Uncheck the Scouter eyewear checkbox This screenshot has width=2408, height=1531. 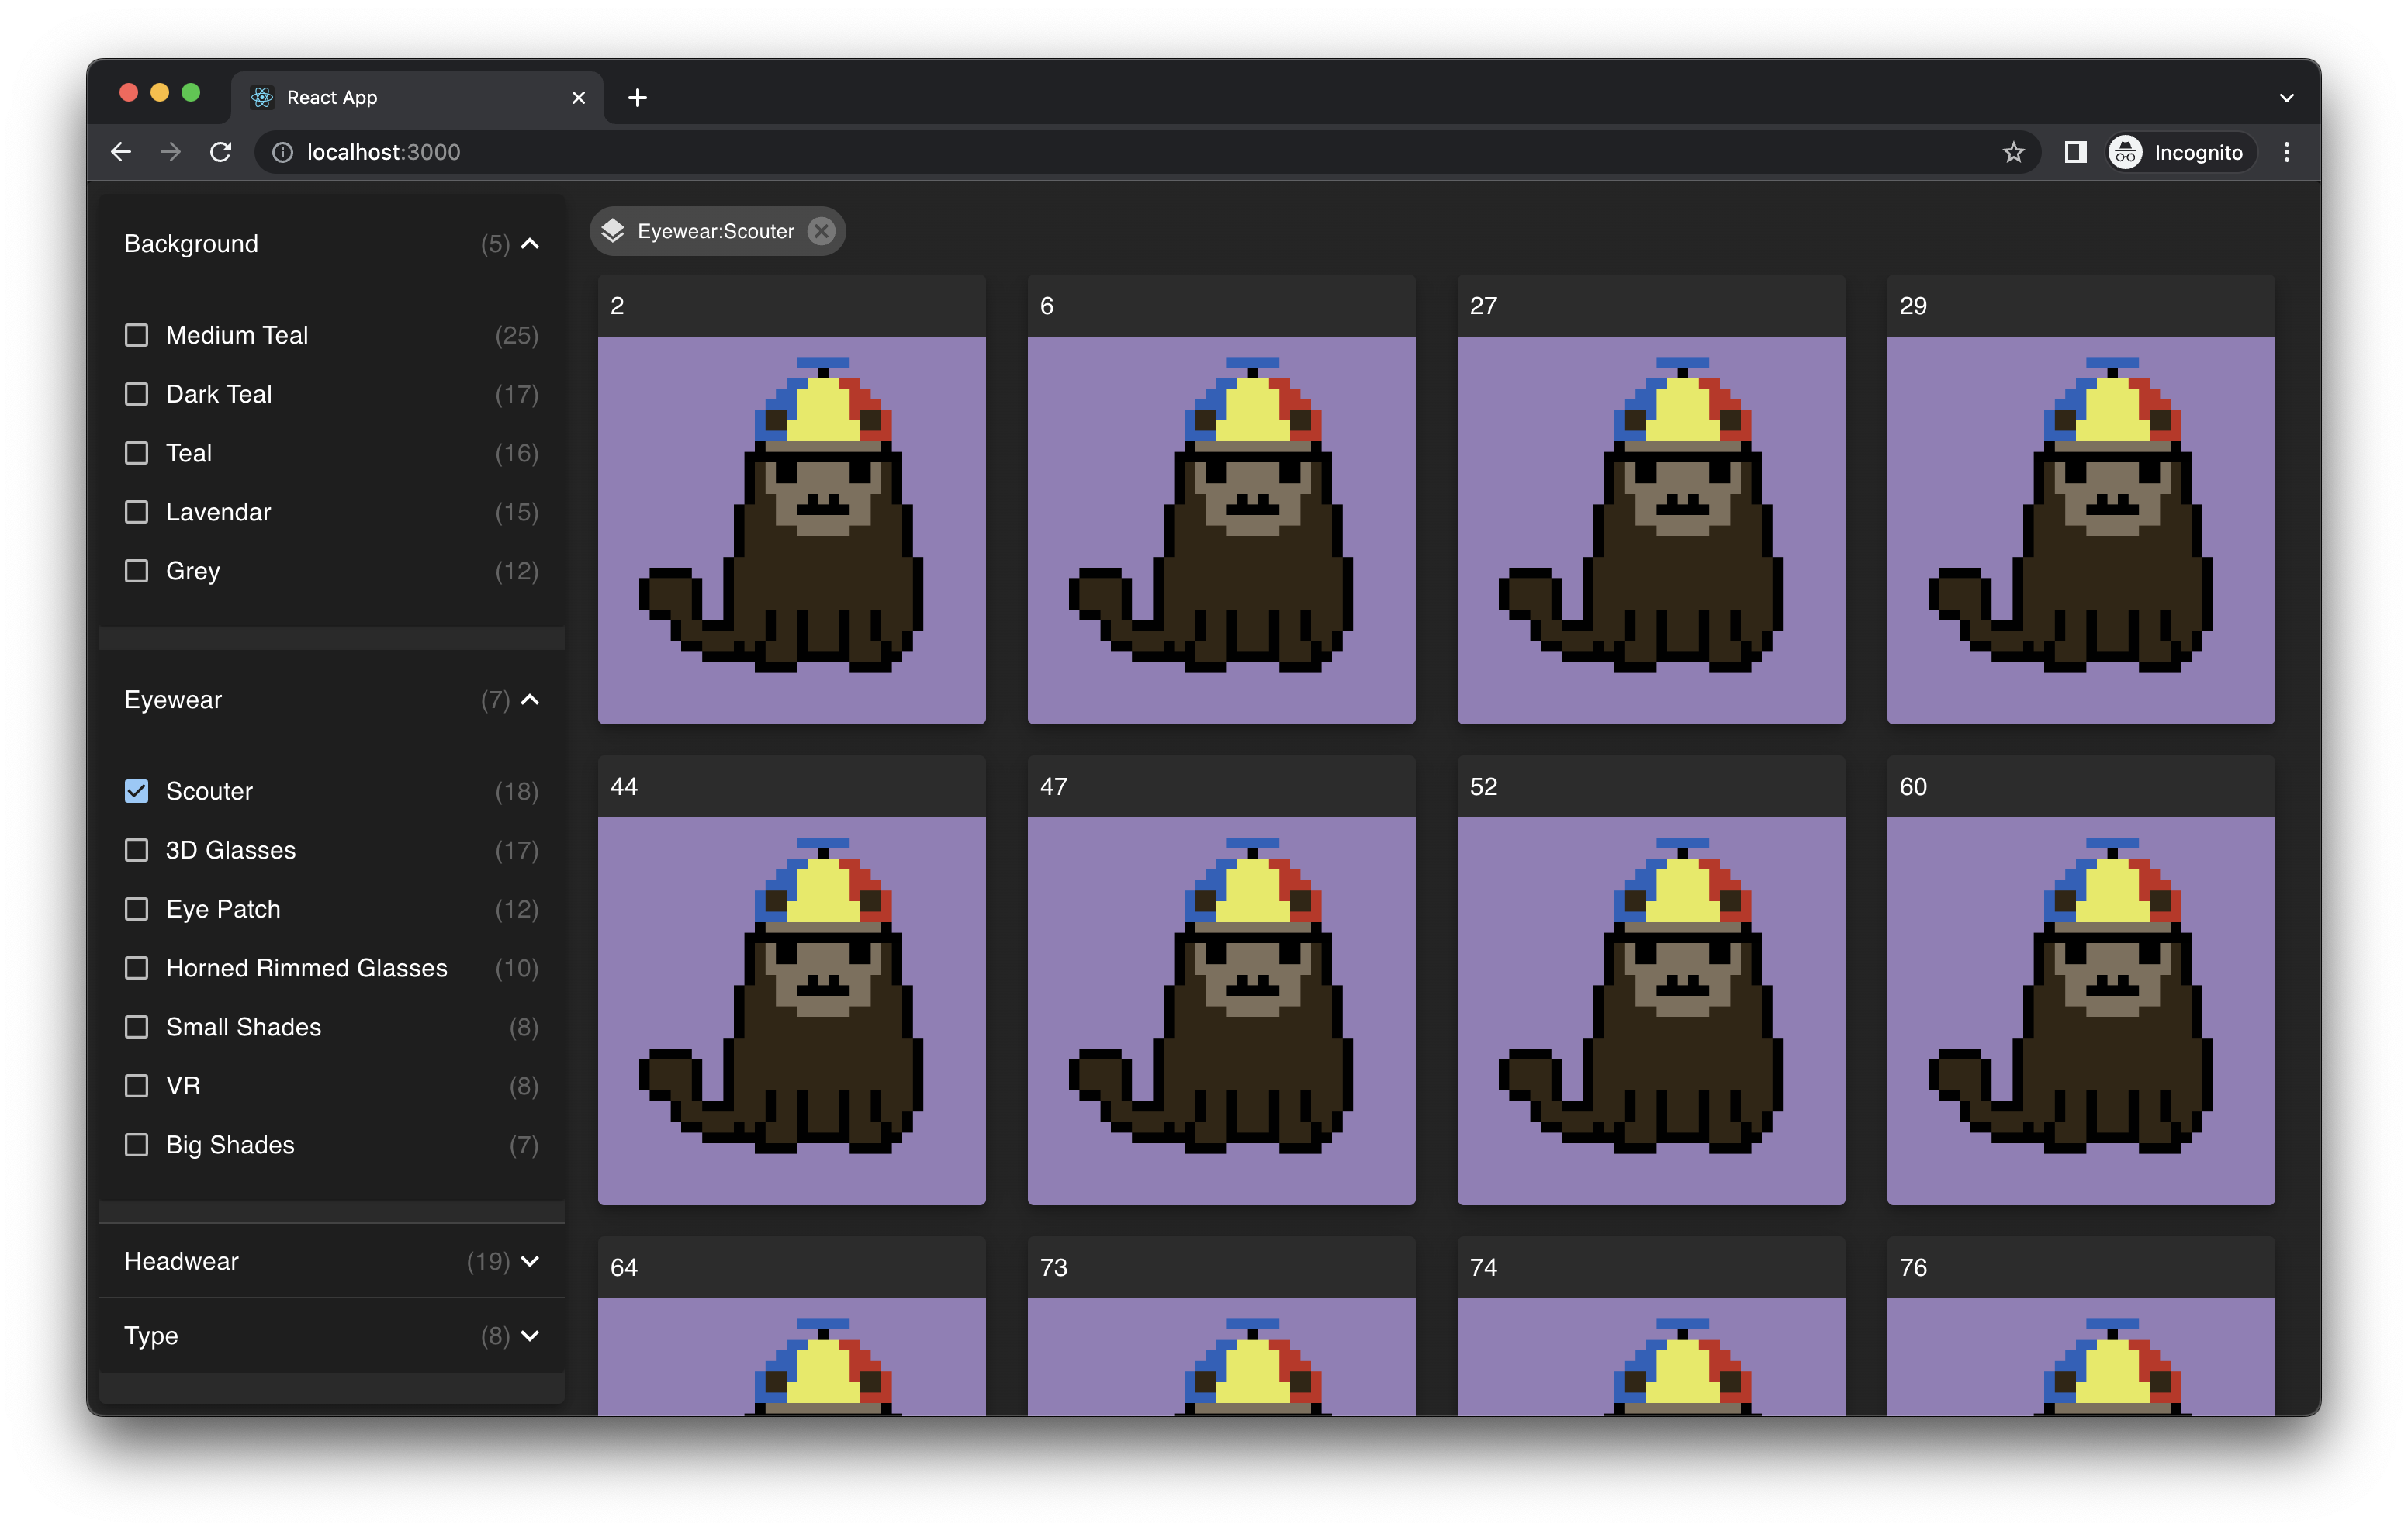pyautogui.click(x=137, y=791)
